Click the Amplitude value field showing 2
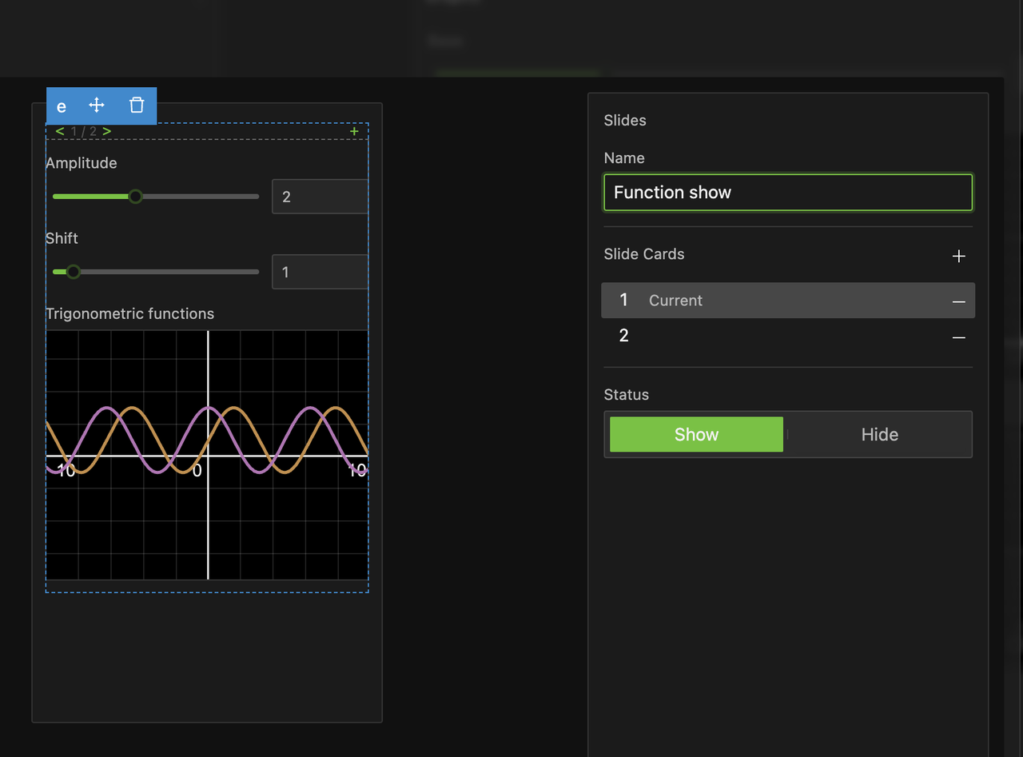Image resolution: width=1023 pixels, height=757 pixels. [x=320, y=197]
